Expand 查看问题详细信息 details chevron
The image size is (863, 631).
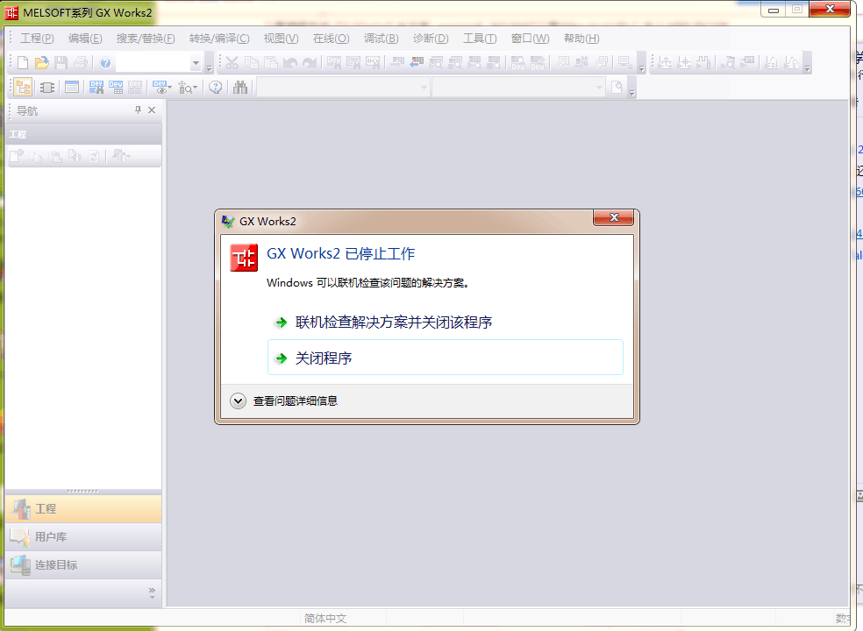[238, 401]
